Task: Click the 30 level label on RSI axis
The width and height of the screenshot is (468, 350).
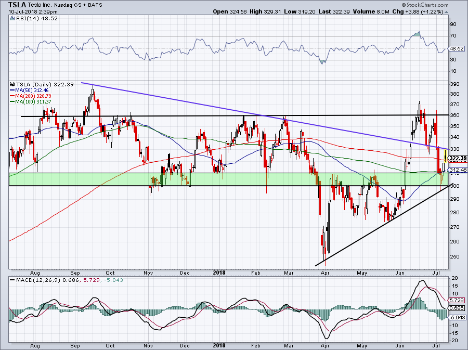Action: (x=453, y=59)
